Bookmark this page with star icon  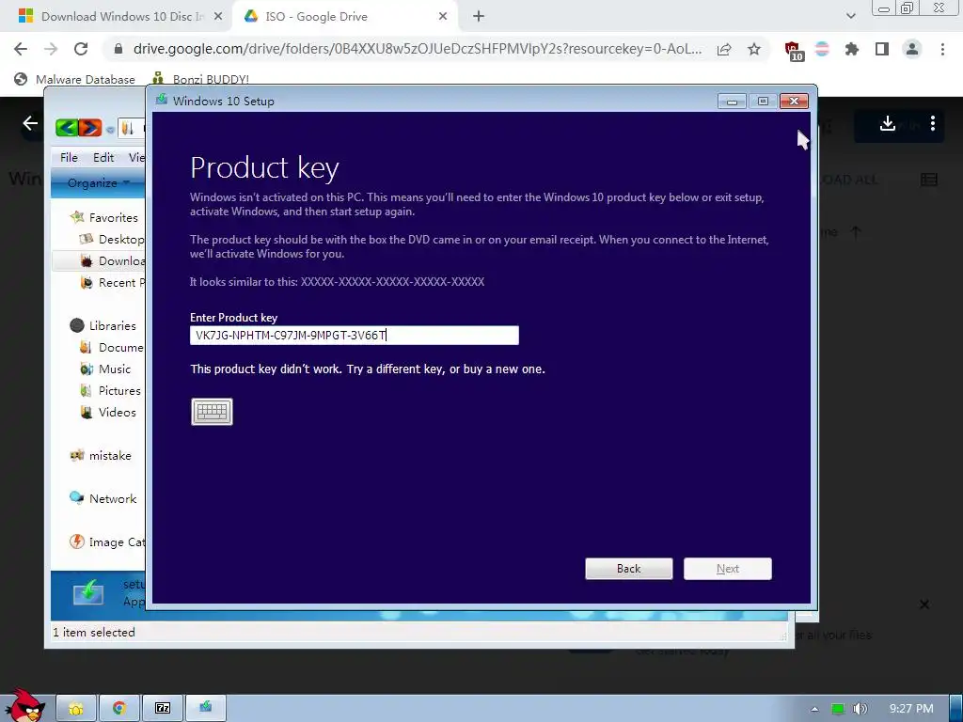[x=754, y=49]
